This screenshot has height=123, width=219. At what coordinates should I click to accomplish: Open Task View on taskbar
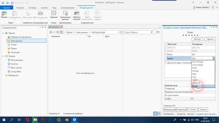(x=19, y=120)
